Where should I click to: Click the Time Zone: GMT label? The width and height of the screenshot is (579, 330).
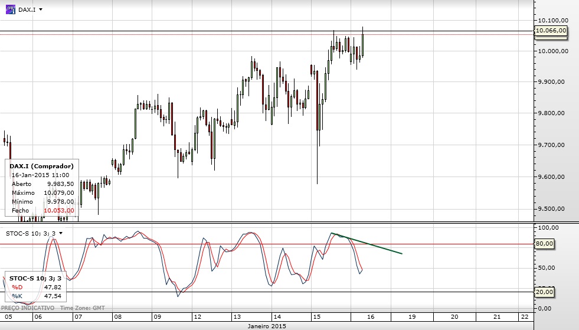tap(83, 308)
